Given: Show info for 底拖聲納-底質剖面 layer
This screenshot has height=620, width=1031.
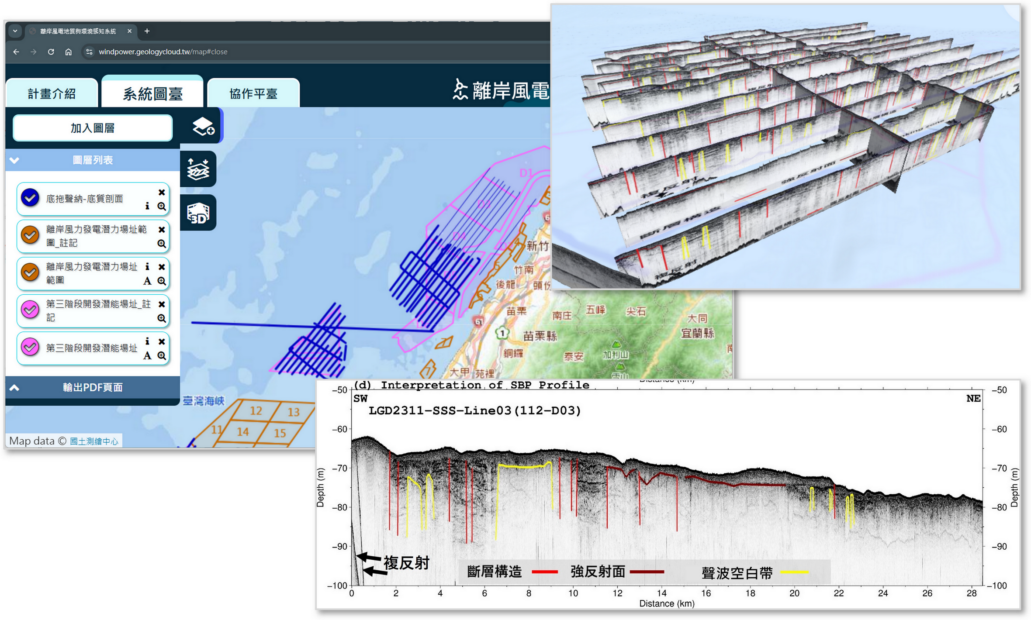Looking at the screenshot, I should [x=147, y=206].
